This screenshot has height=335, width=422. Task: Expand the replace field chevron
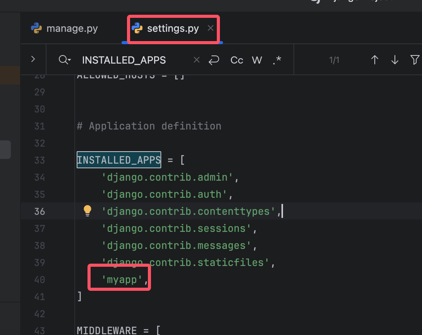click(x=33, y=59)
